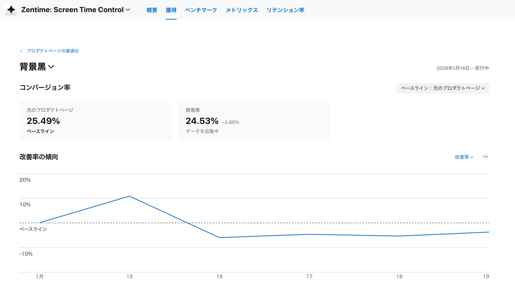The image size is (515, 288).
Task: Click the chart peak at day 15
Action: (130, 196)
